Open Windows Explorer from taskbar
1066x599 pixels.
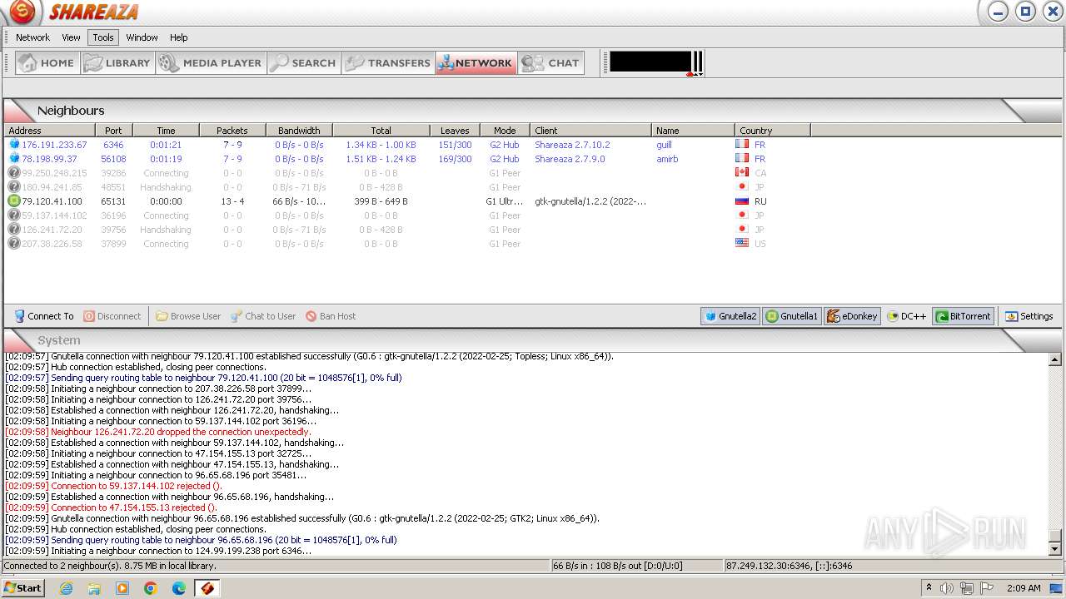94,588
